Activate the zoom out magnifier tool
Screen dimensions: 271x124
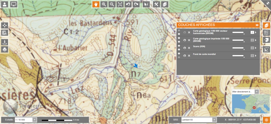point(112,4)
